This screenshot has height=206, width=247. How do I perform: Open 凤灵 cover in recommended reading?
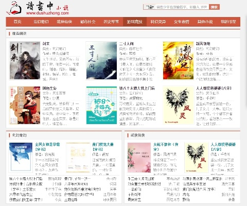click(x=179, y=105)
